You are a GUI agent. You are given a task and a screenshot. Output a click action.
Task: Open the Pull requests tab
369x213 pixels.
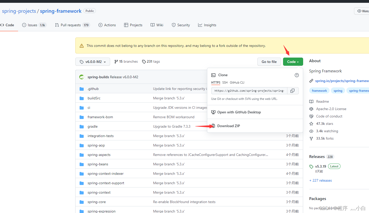click(x=72, y=25)
